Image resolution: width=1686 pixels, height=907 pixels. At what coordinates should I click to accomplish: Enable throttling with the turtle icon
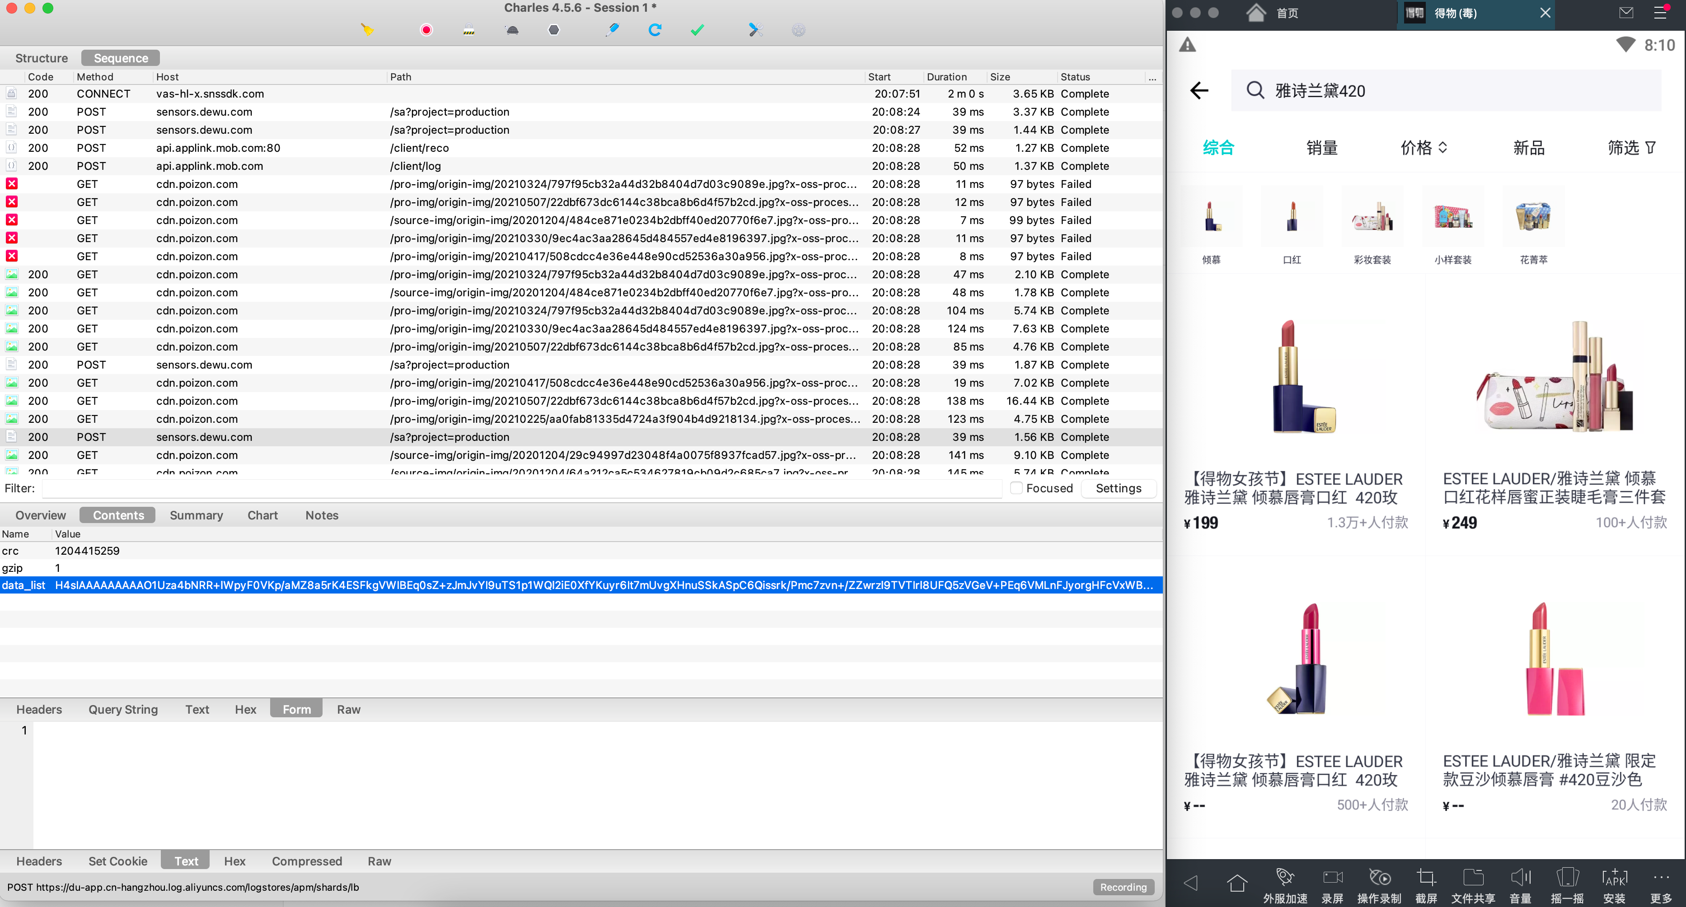pos(512,29)
